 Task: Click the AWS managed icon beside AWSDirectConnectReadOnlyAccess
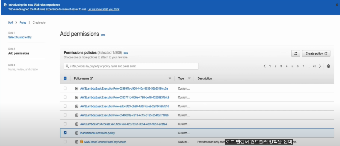tap(82, 142)
